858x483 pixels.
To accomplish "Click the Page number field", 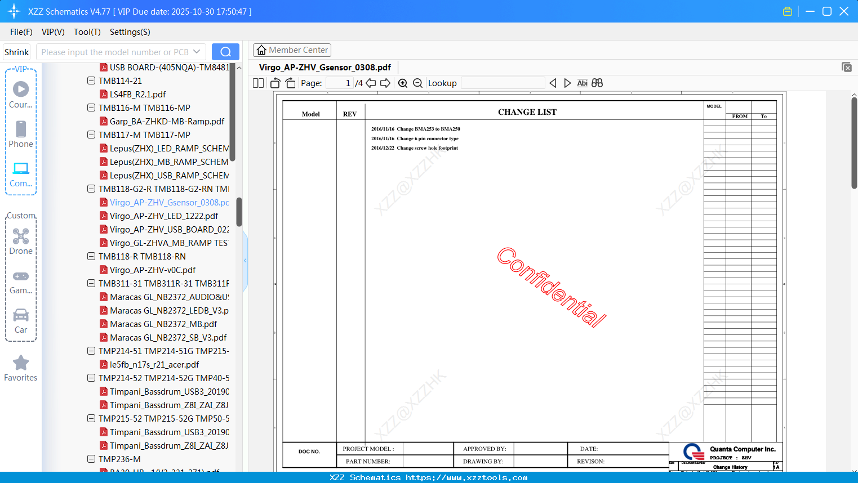I will [x=340, y=83].
